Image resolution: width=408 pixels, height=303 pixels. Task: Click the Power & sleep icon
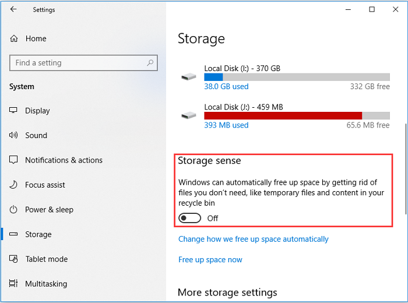pos(14,210)
